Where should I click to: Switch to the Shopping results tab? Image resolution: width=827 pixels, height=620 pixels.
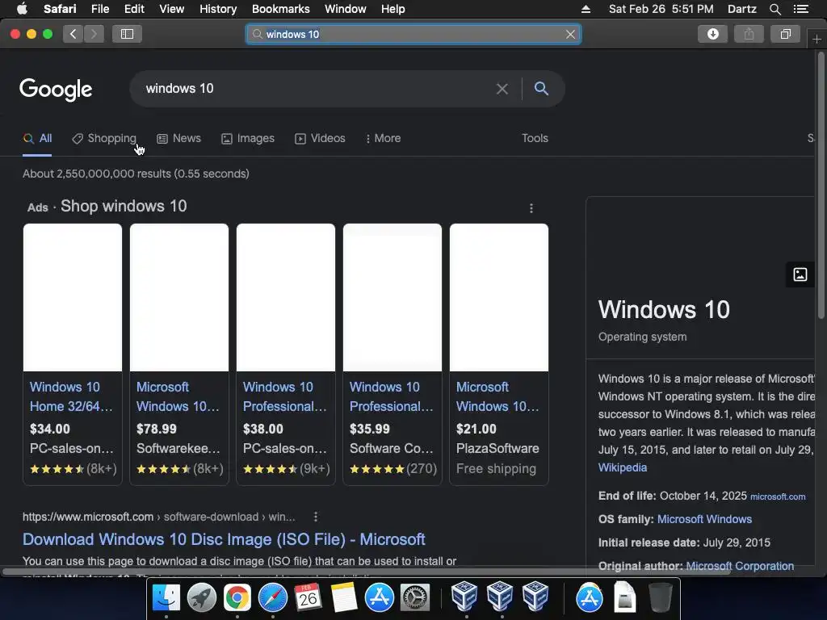coord(104,138)
